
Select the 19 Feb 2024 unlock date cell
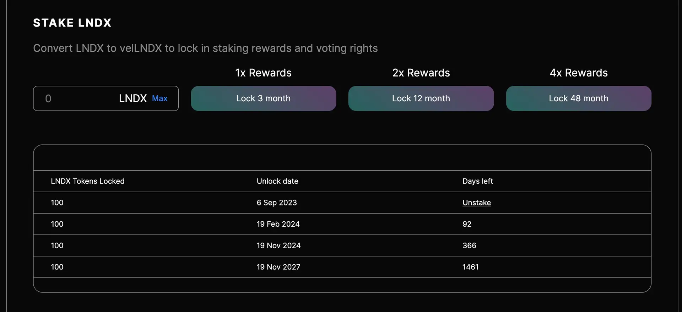pos(278,224)
